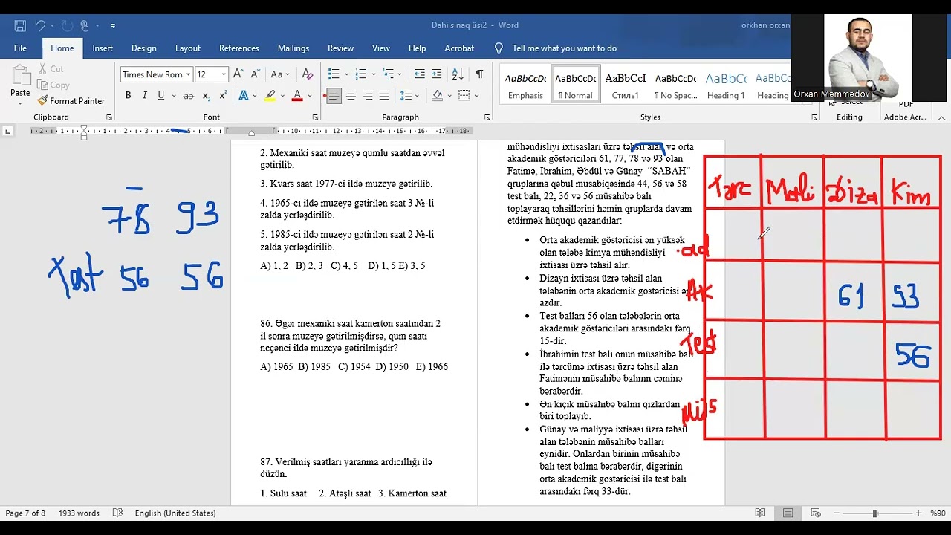
Task: Justify the paragraph text
Action: tap(384, 95)
